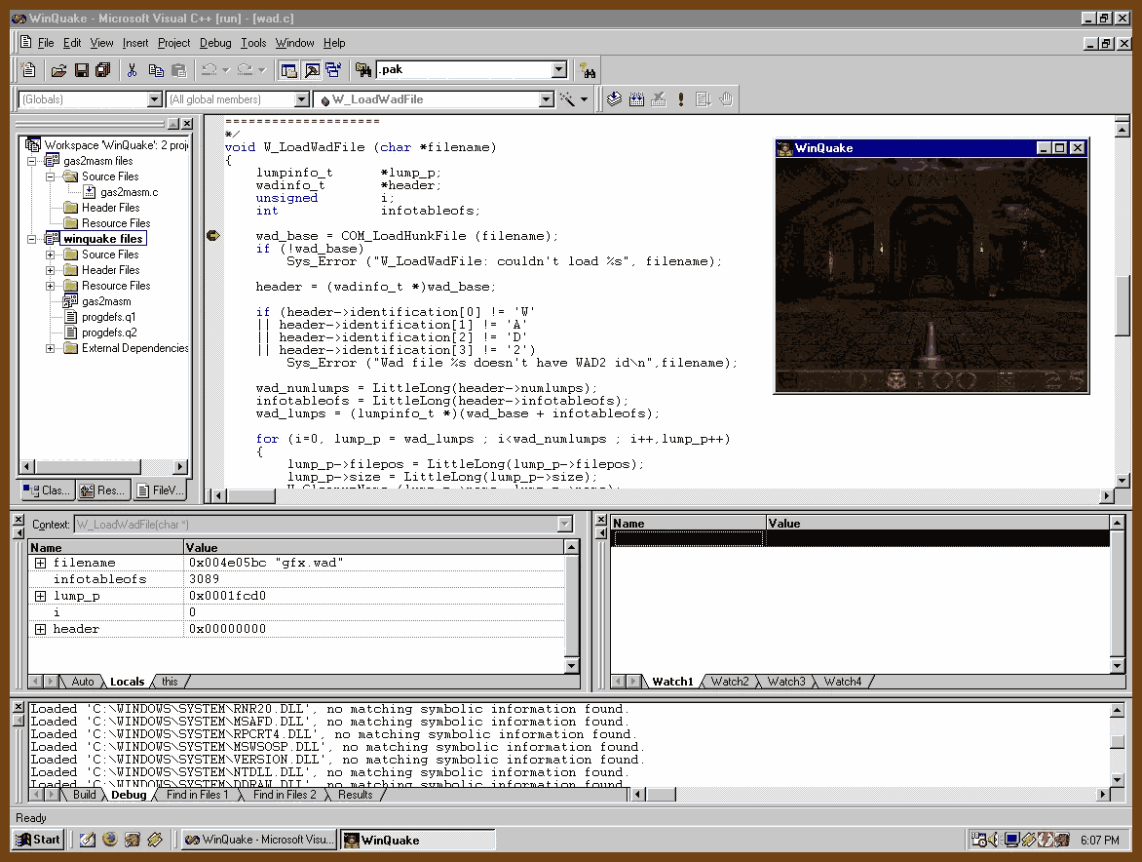
Task: Click the Redo arrow icon
Action: [246, 70]
